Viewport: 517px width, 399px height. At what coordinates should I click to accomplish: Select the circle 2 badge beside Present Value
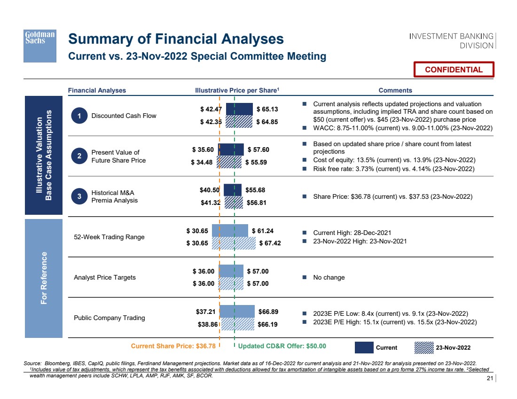click(x=80, y=156)
